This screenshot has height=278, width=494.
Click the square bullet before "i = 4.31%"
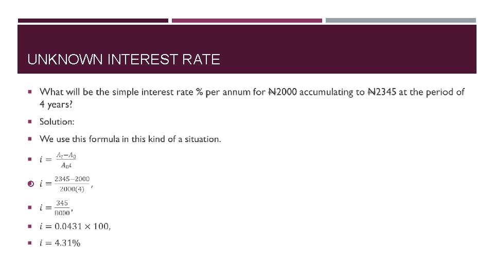pos(30,243)
